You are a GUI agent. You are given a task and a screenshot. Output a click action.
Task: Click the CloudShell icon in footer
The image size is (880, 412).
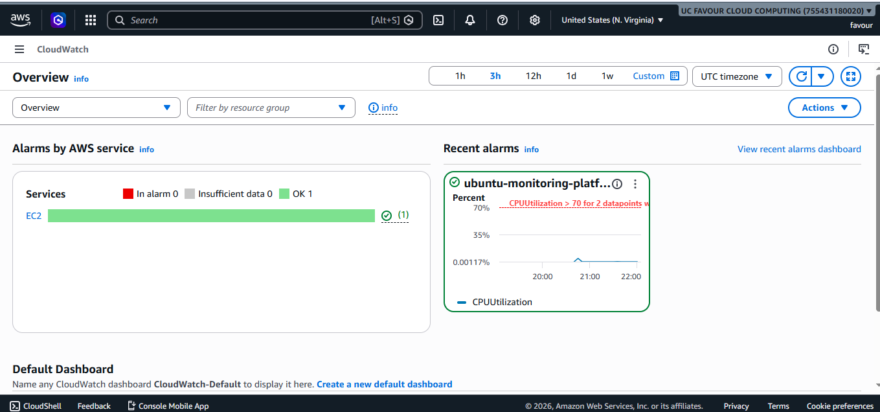coord(15,406)
